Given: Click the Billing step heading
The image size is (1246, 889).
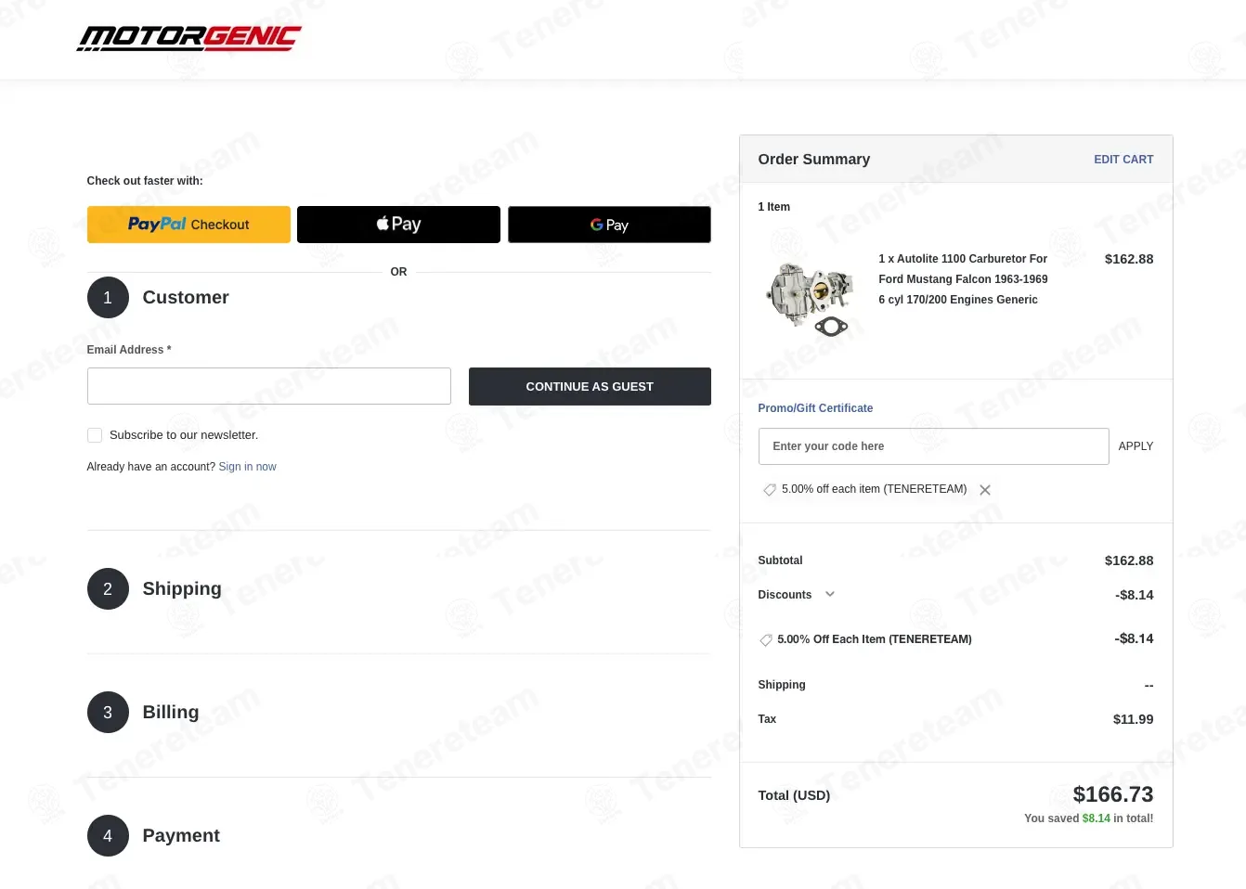Looking at the screenshot, I should (171, 713).
